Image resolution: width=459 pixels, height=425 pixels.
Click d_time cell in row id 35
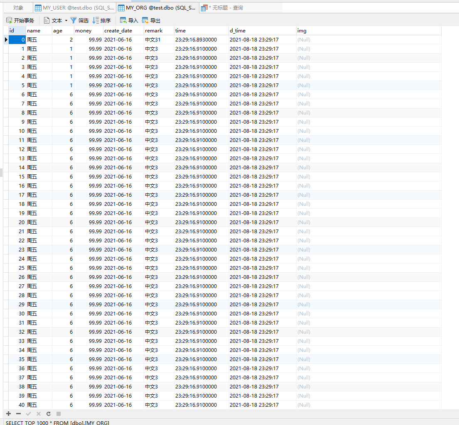coord(262,359)
